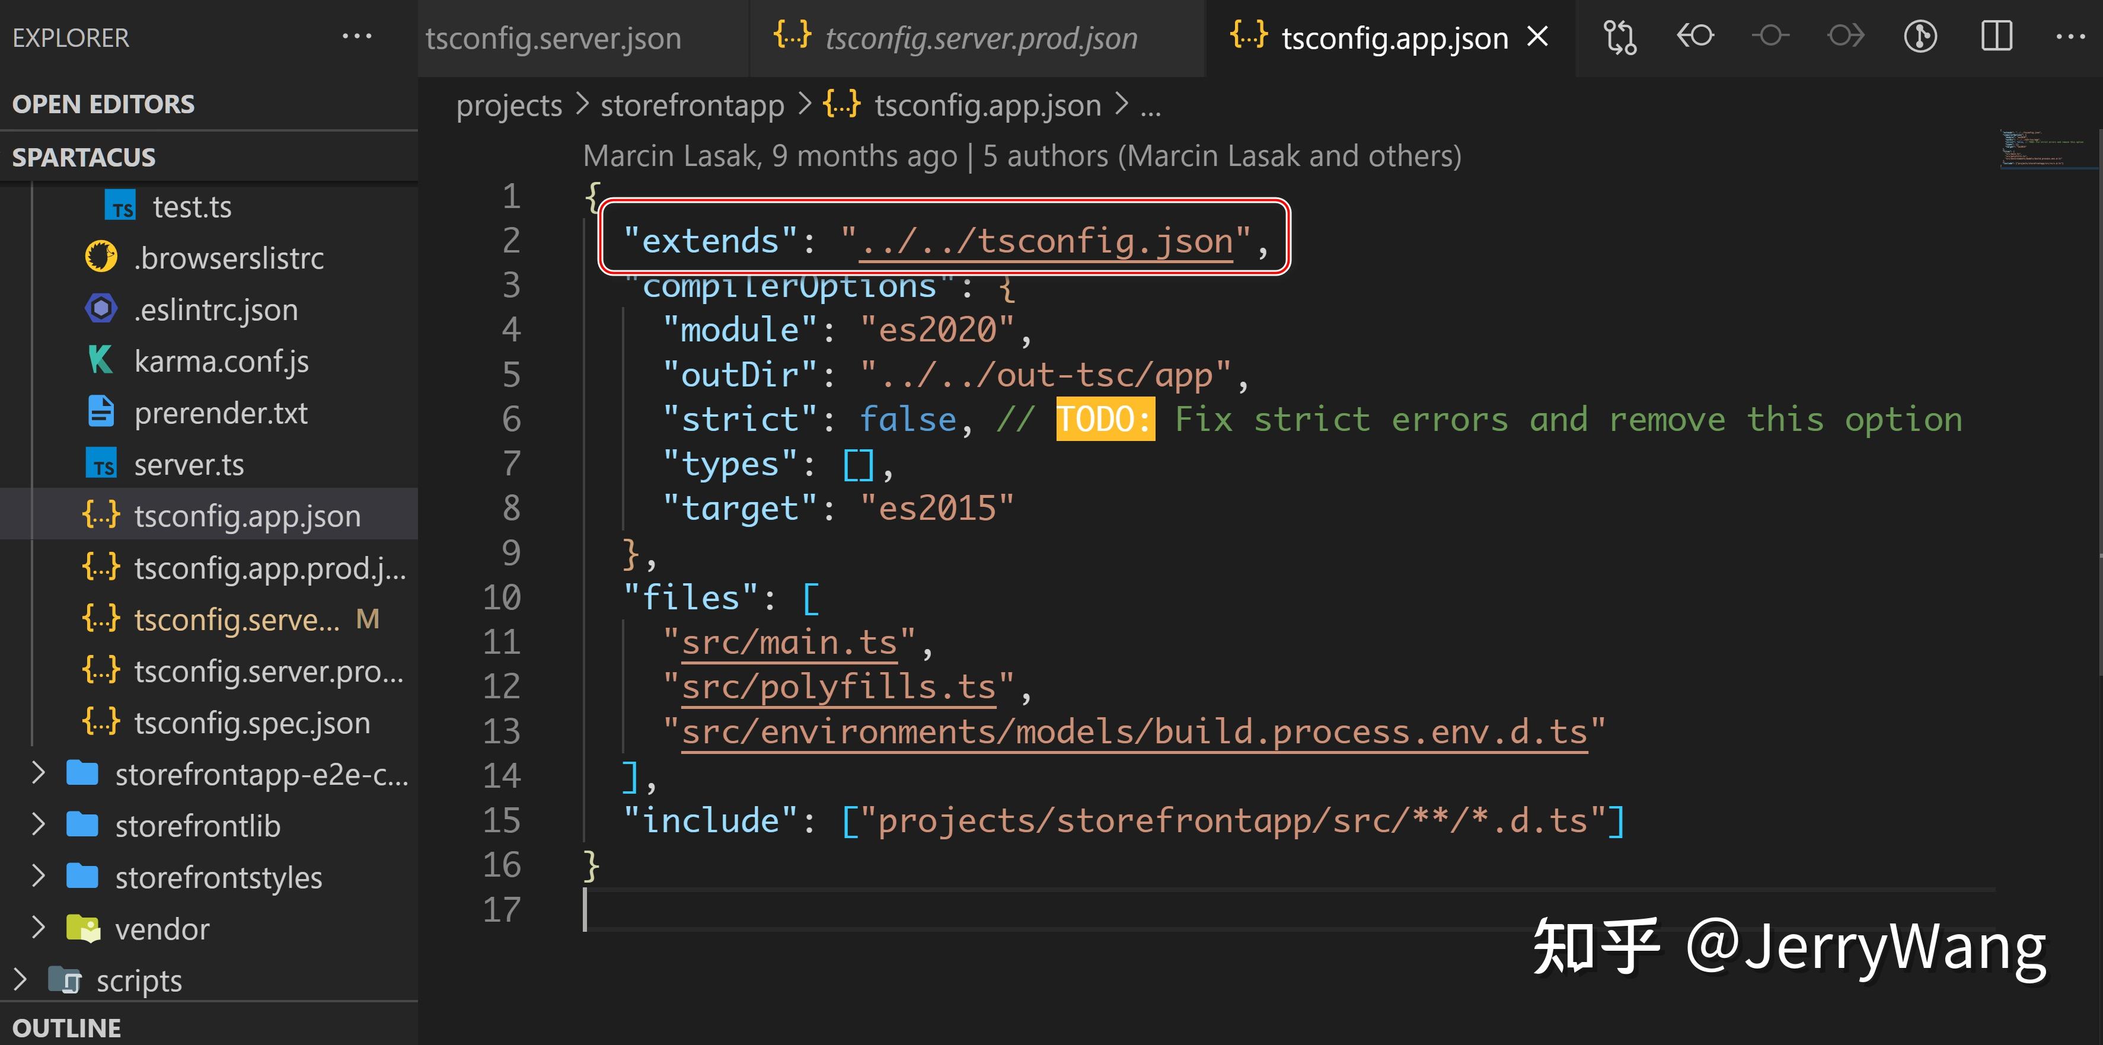2103x1045 pixels.
Task: Expand the OPEN EDITORS section
Action: (x=209, y=104)
